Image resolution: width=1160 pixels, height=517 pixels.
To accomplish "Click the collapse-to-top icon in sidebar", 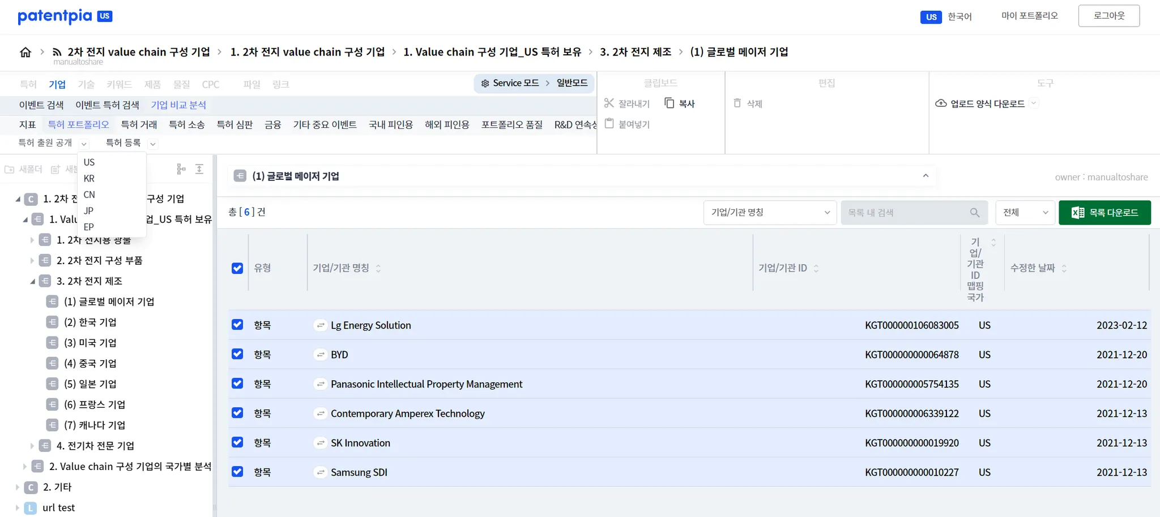I will coord(199,169).
